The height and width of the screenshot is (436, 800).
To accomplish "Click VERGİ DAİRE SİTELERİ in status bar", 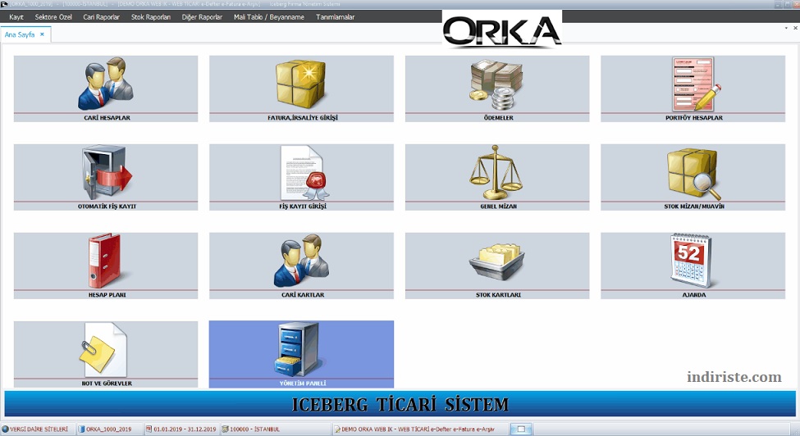I will pyautogui.click(x=39, y=429).
